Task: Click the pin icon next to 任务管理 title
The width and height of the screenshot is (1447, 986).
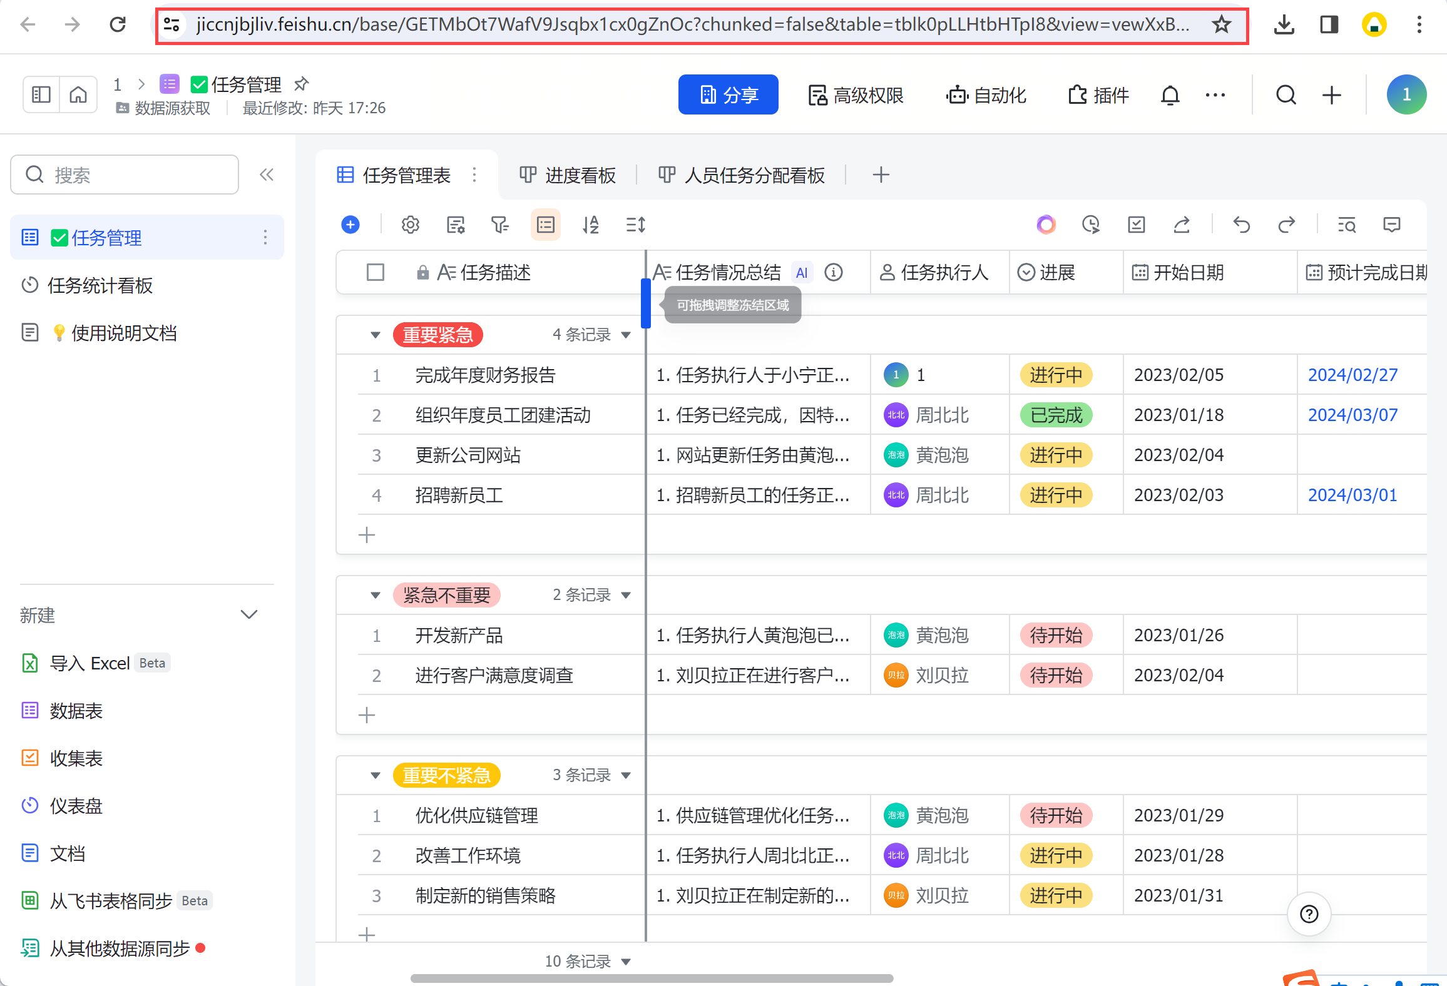Action: [302, 83]
